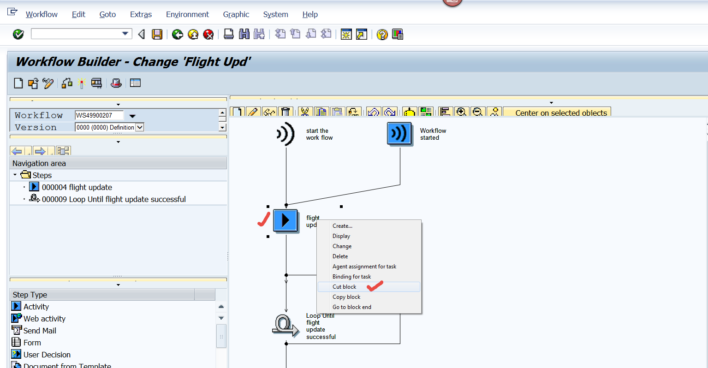
Task: Open the Goto menu
Action: (107, 14)
